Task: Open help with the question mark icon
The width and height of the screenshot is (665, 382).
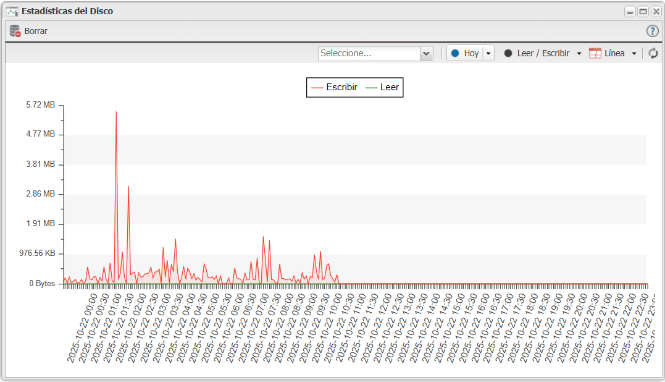Action: point(652,31)
